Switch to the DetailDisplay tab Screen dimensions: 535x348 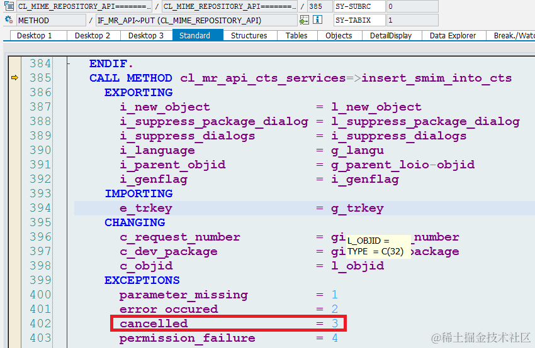pos(391,35)
